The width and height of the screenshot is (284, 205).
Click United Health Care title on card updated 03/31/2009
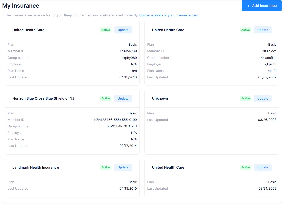point(168,167)
